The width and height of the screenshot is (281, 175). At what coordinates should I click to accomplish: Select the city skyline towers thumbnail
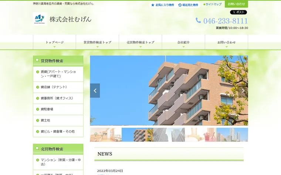[232, 134]
